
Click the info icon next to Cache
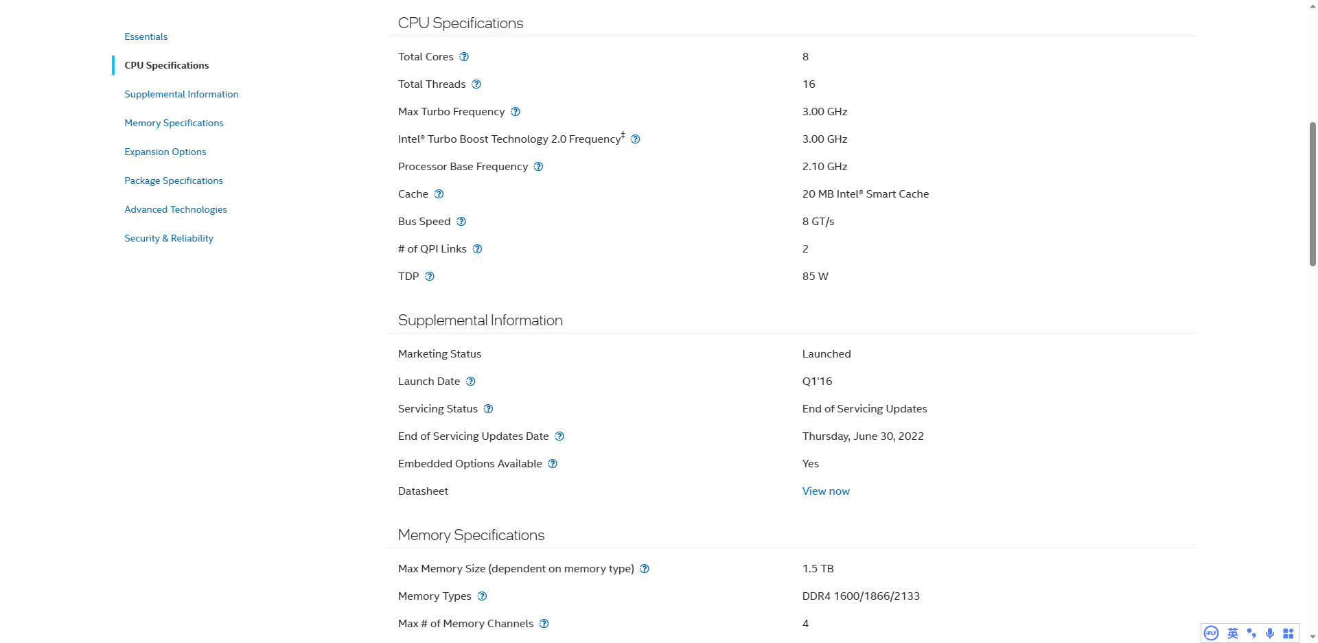(439, 194)
